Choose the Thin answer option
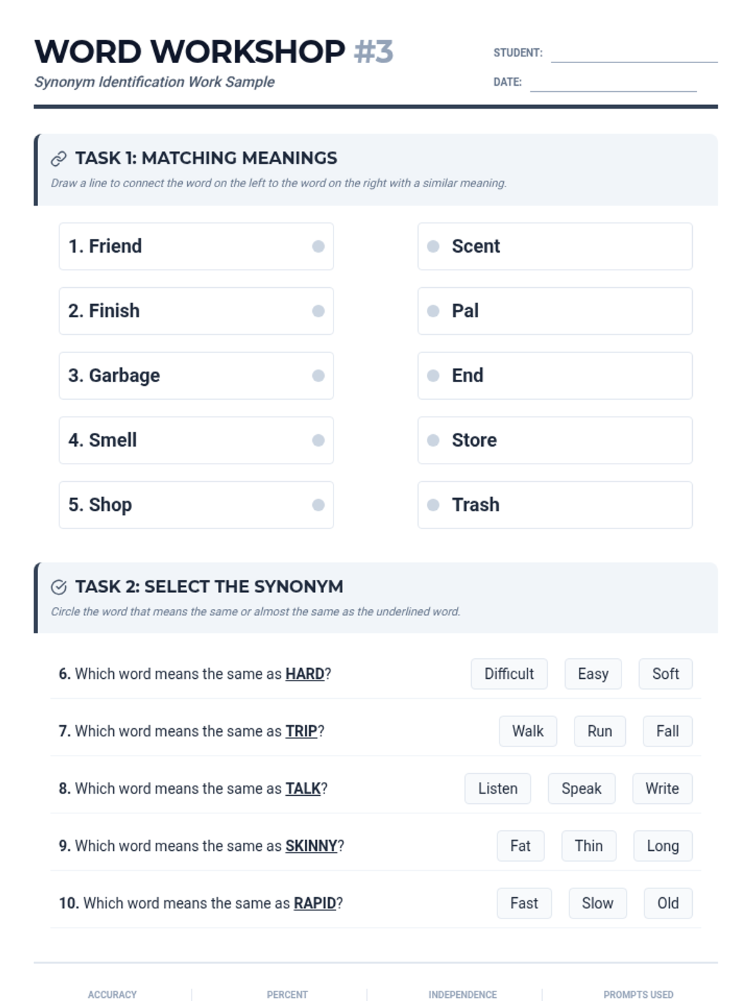751x1001 pixels. tap(588, 846)
